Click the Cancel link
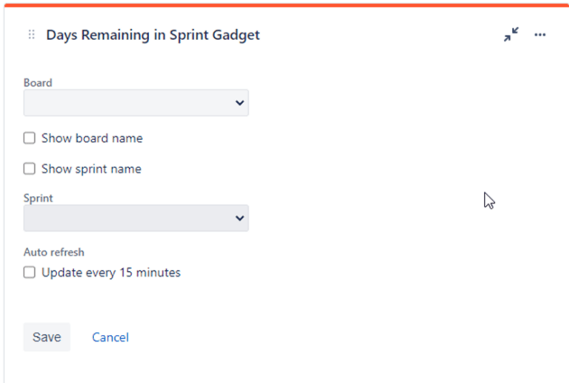This screenshot has height=383, width=569. pyautogui.click(x=110, y=337)
